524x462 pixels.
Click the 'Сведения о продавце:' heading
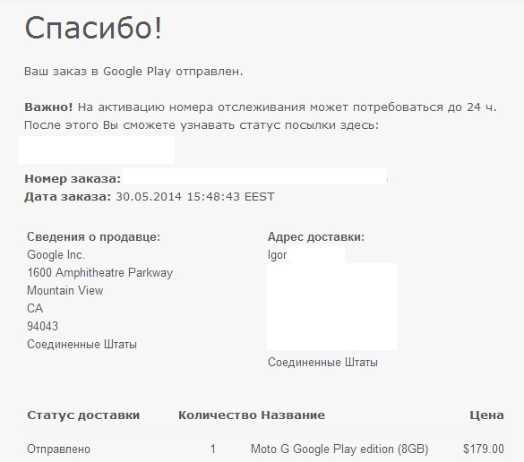pos(93,237)
